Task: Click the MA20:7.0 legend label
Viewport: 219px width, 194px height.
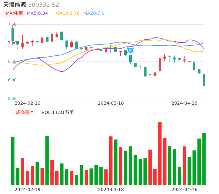Action: coord(94,13)
